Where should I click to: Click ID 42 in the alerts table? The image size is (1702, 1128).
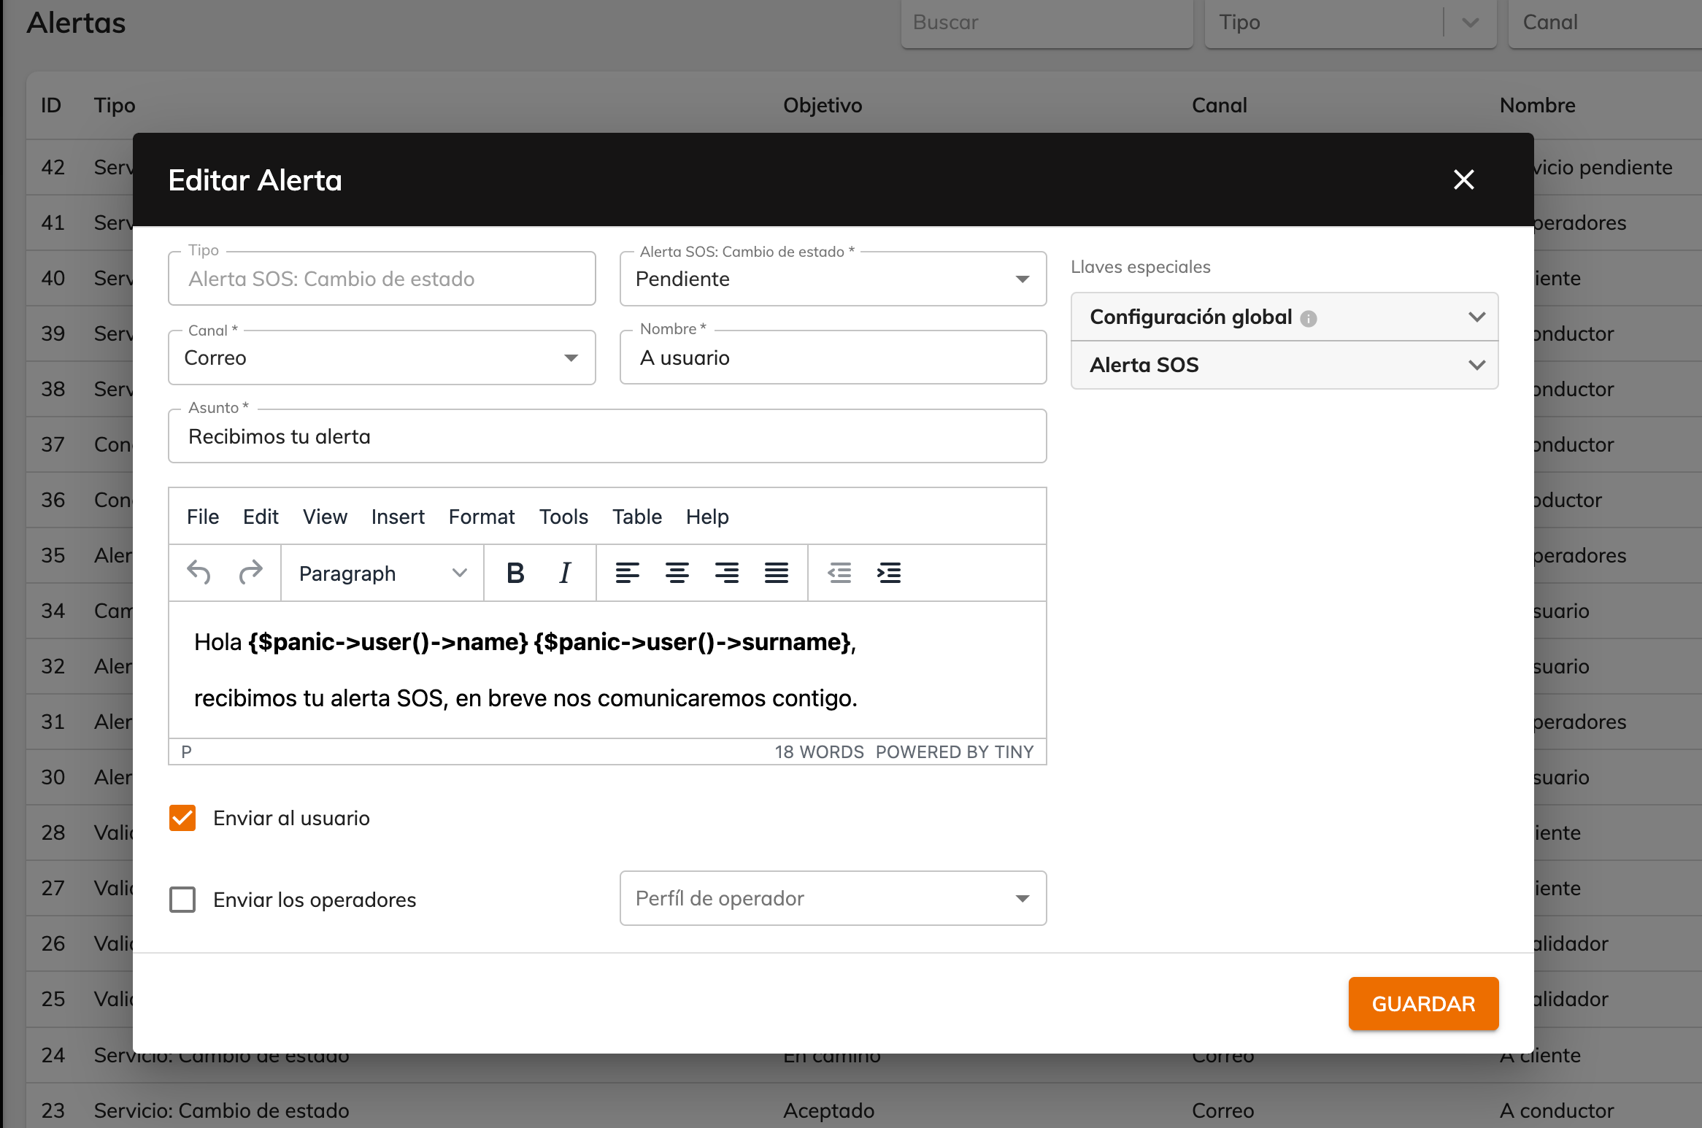point(53,167)
